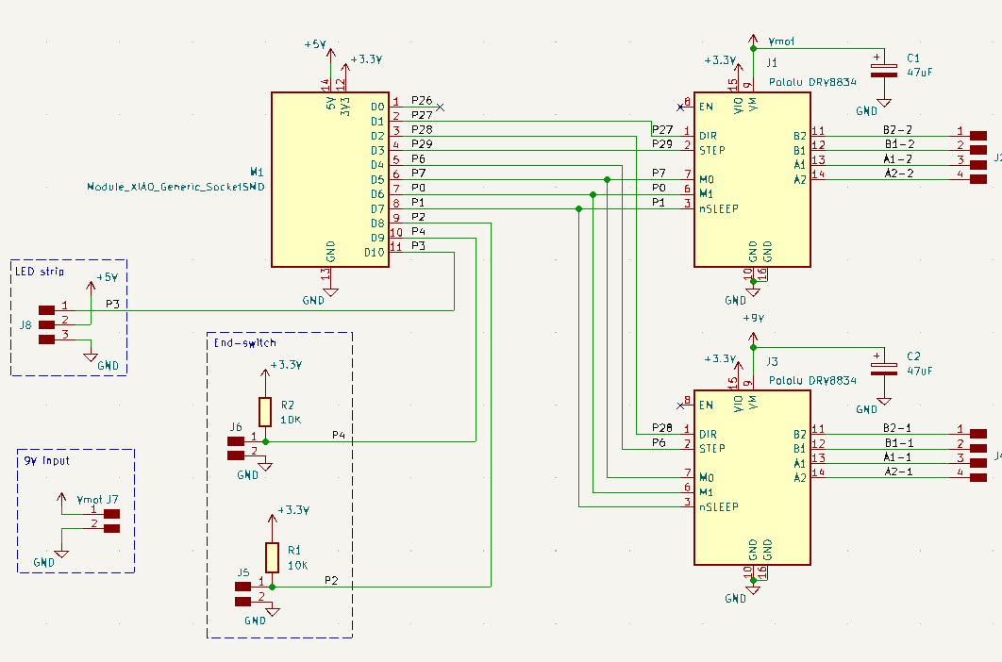
Task: Select the 9V Input box title
Action: pyautogui.click(x=46, y=461)
